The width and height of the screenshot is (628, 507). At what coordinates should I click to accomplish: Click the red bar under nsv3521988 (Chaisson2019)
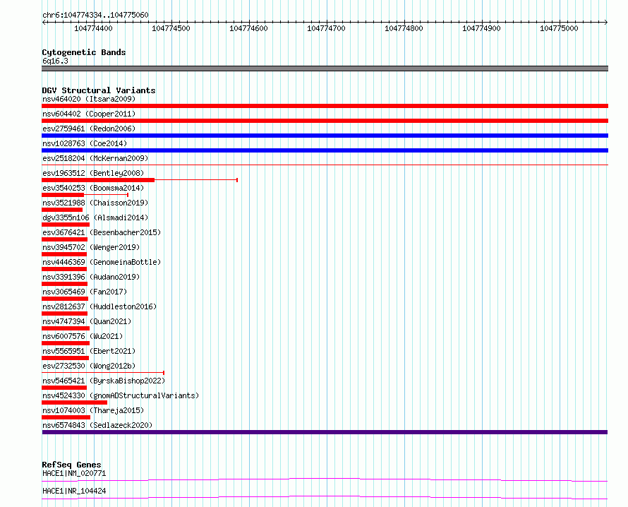pyautogui.click(x=62, y=210)
